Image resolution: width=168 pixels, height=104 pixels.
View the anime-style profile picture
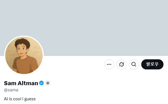click(24, 55)
